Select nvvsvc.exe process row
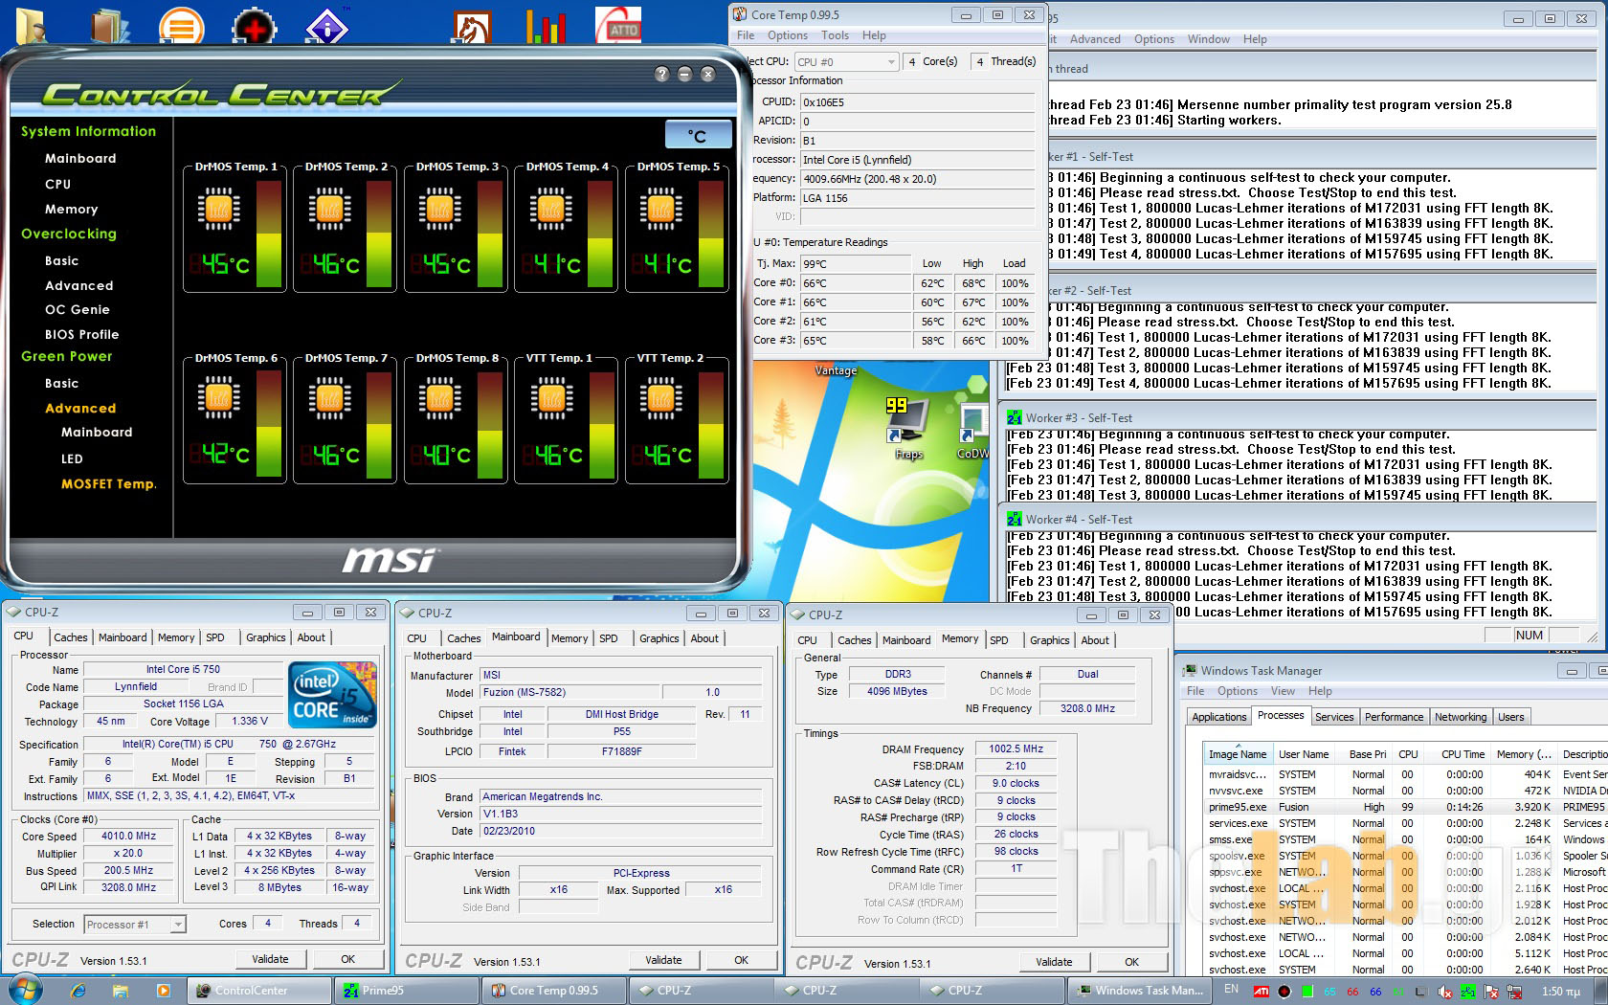The height and width of the screenshot is (1005, 1608). click(1405, 791)
